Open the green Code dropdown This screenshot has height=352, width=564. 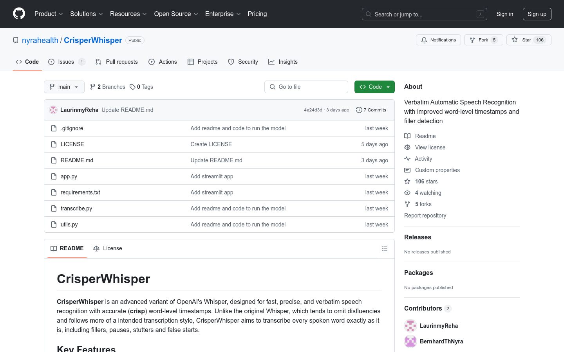pos(374,87)
